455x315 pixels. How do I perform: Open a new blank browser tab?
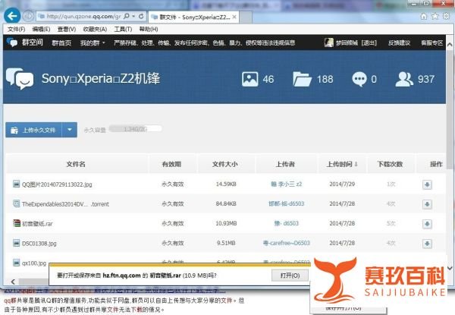pyautogui.click(x=246, y=17)
